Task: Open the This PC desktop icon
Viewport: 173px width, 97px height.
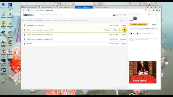Action: pos(3,6)
